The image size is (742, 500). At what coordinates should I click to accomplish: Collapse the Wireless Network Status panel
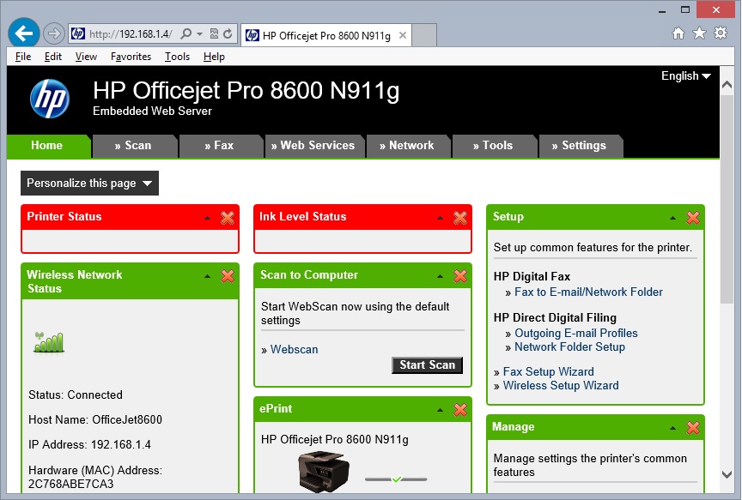(207, 276)
